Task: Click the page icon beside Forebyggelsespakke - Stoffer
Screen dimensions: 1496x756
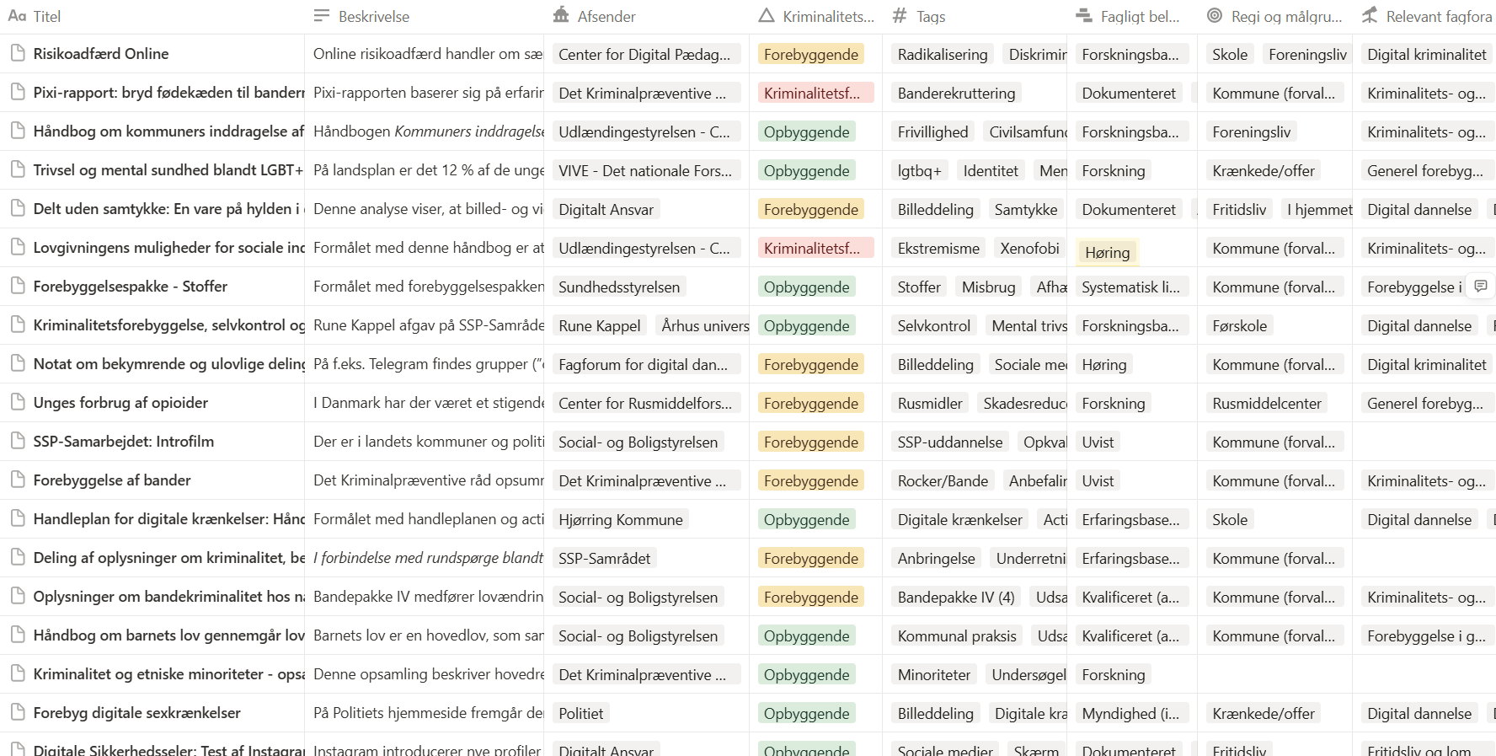Action: pos(17,287)
